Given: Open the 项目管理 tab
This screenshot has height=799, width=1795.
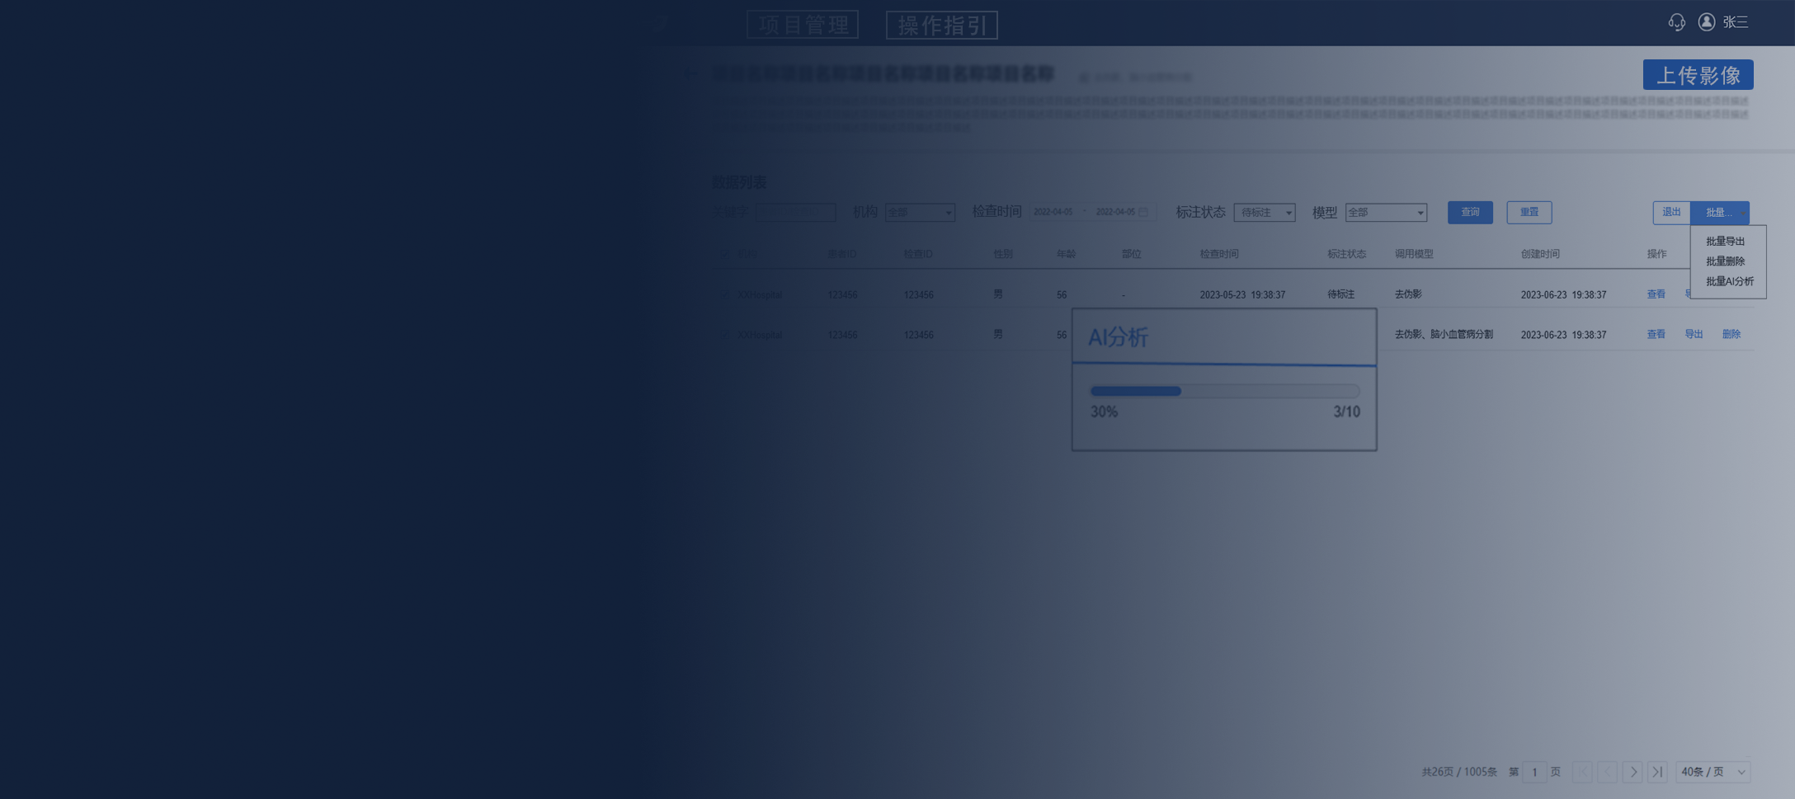Looking at the screenshot, I should 803,25.
